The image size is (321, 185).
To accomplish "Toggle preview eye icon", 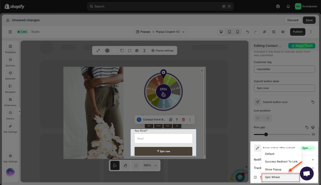I will [283, 32].
